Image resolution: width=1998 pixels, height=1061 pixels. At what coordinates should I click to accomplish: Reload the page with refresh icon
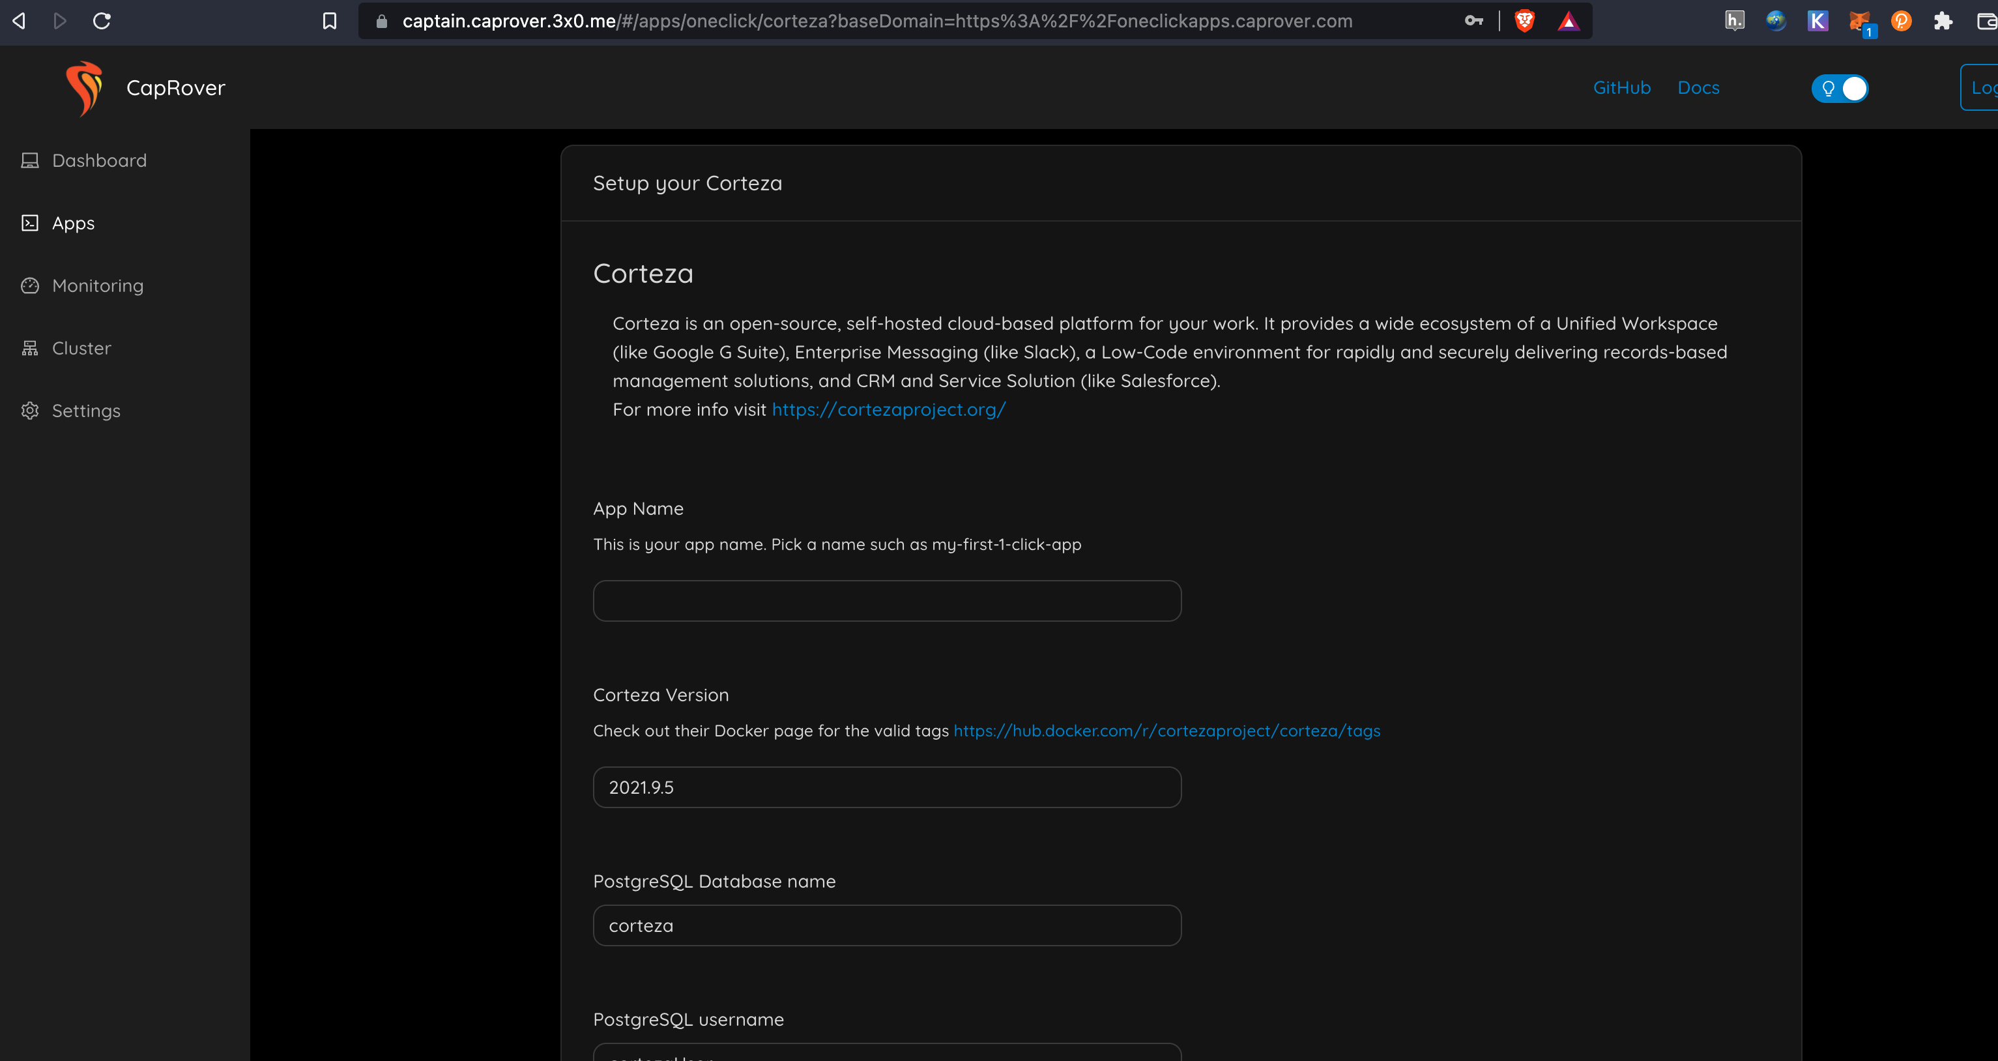(102, 21)
